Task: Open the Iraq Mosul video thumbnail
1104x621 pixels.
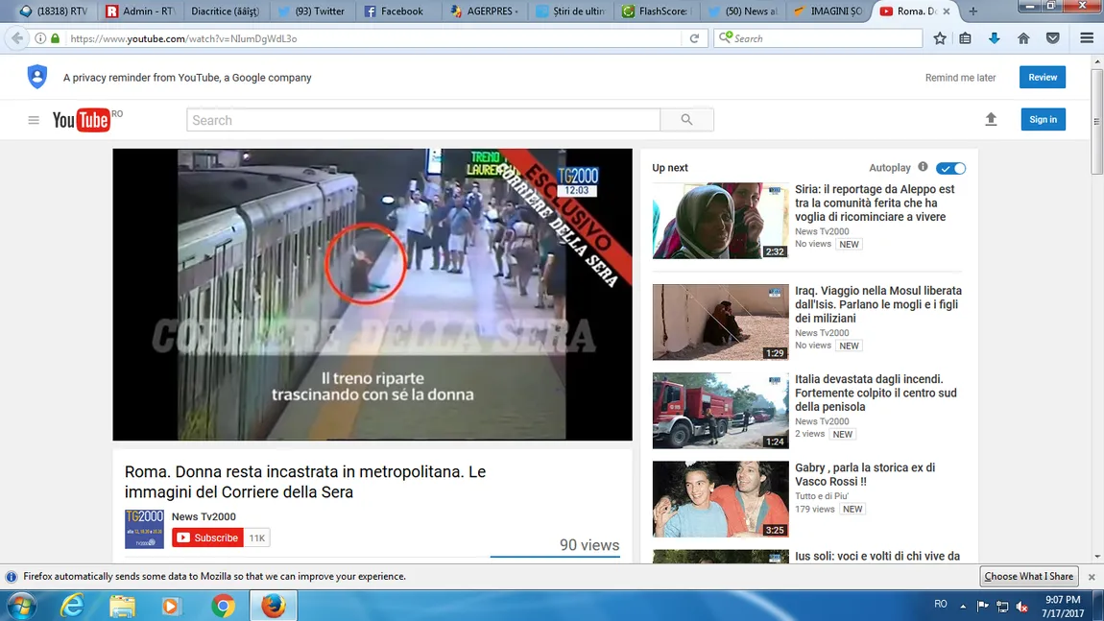Action: (720, 322)
